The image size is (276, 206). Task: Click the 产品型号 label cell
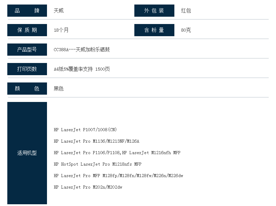pyautogui.click(x=27, y=50)
